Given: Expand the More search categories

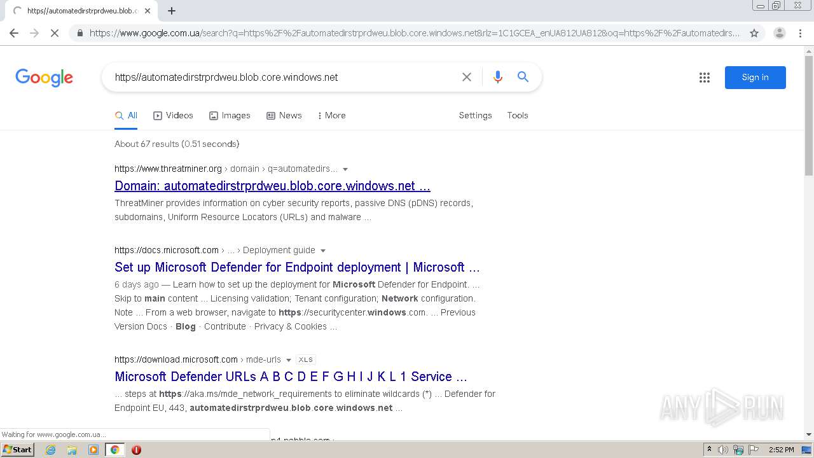Looking at the screenshot, I should (x=331, y=116).
